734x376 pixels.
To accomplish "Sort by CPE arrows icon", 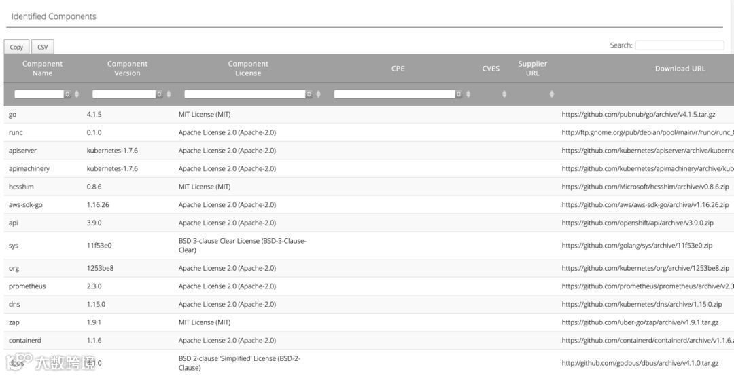I will (468, 94).
